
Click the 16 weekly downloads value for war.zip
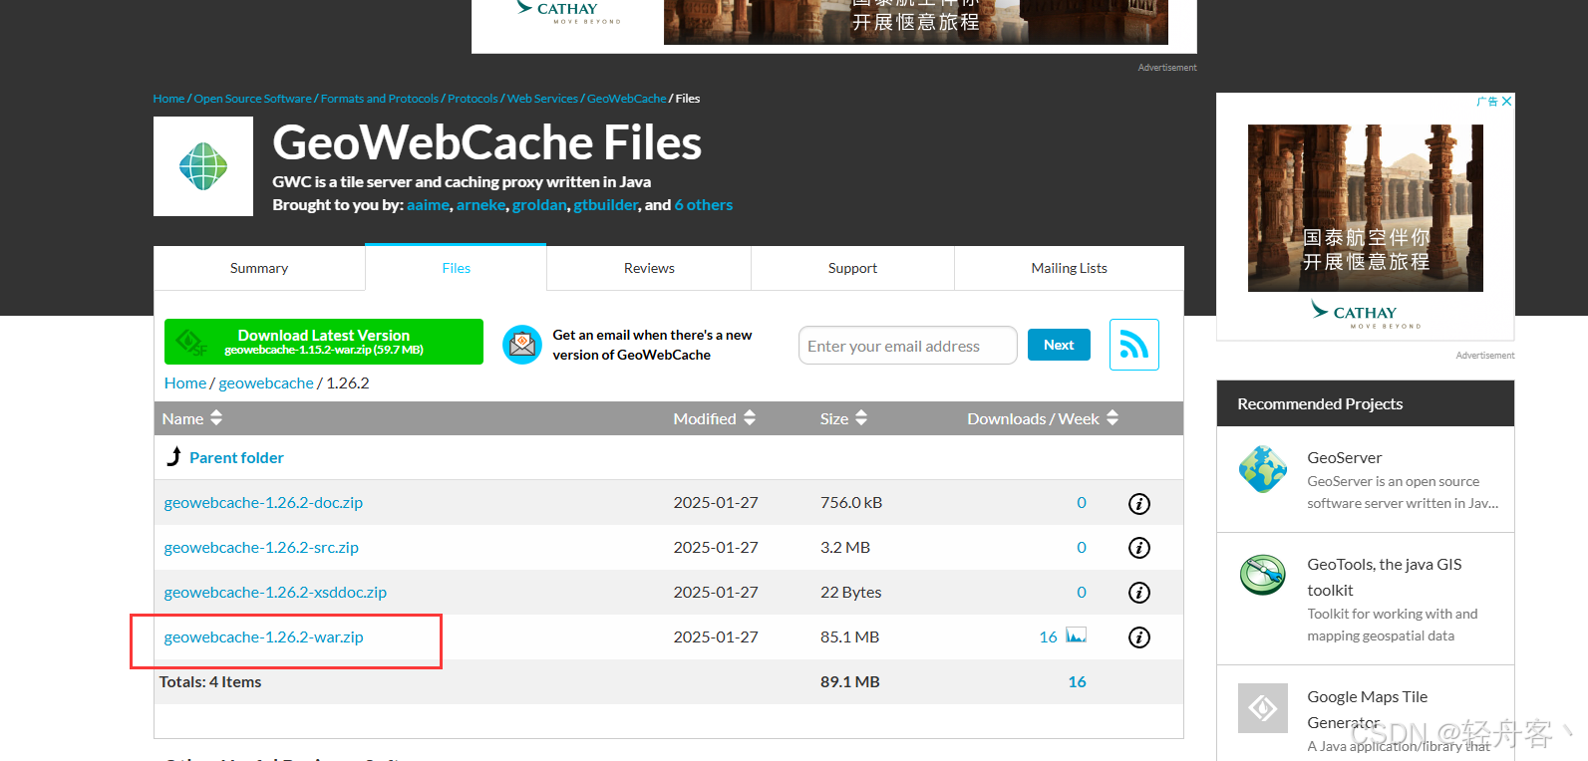[x=1048, y=637]
